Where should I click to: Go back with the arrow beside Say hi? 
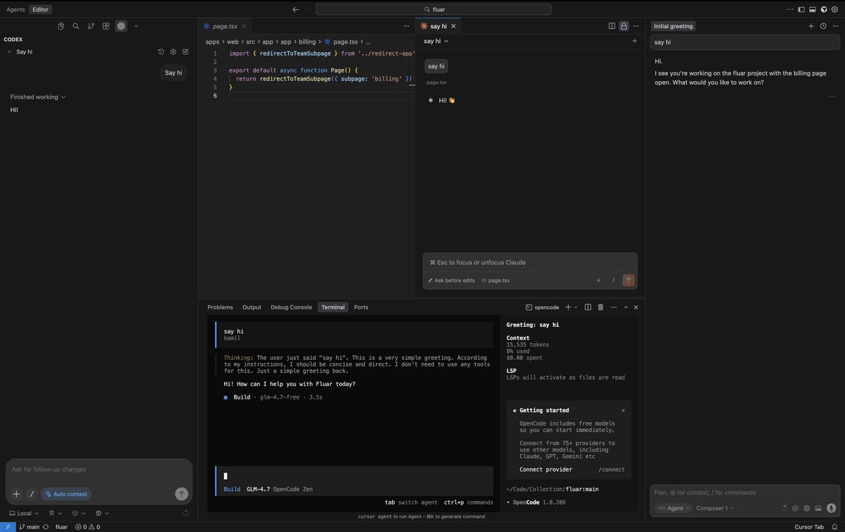pos(10,51)
